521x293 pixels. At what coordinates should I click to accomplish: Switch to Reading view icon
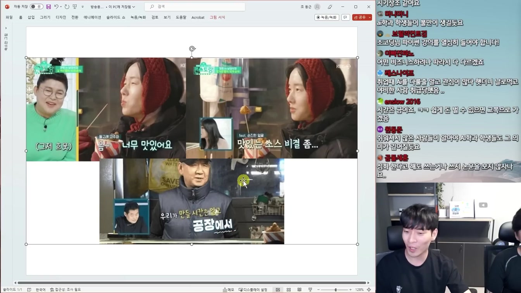[x=299, y=290]
